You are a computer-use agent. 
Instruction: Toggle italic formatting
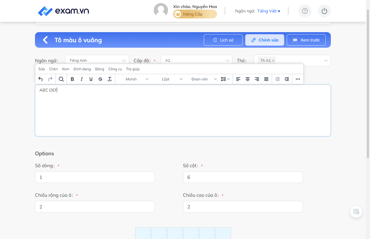coord(82,79)
